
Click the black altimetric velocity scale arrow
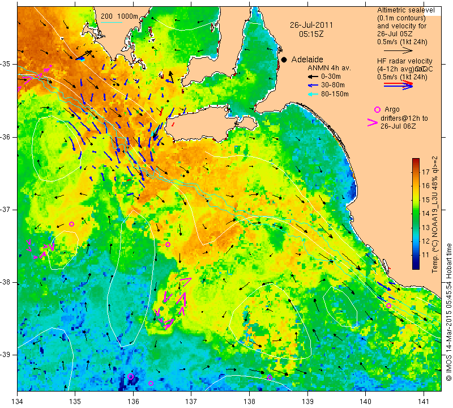(x=398, y=50)
